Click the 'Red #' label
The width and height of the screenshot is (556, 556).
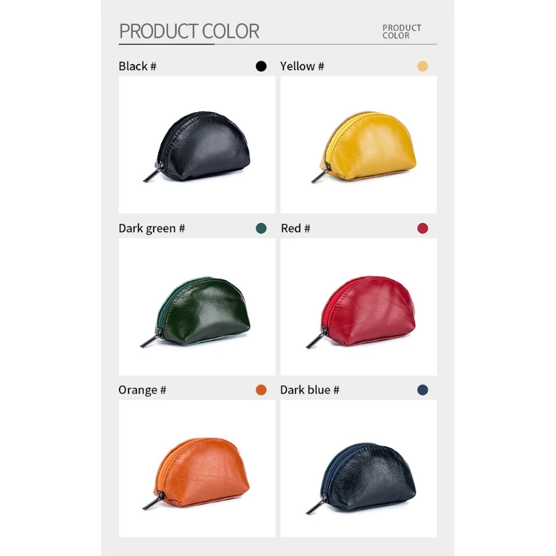click(x=295, y=229)
